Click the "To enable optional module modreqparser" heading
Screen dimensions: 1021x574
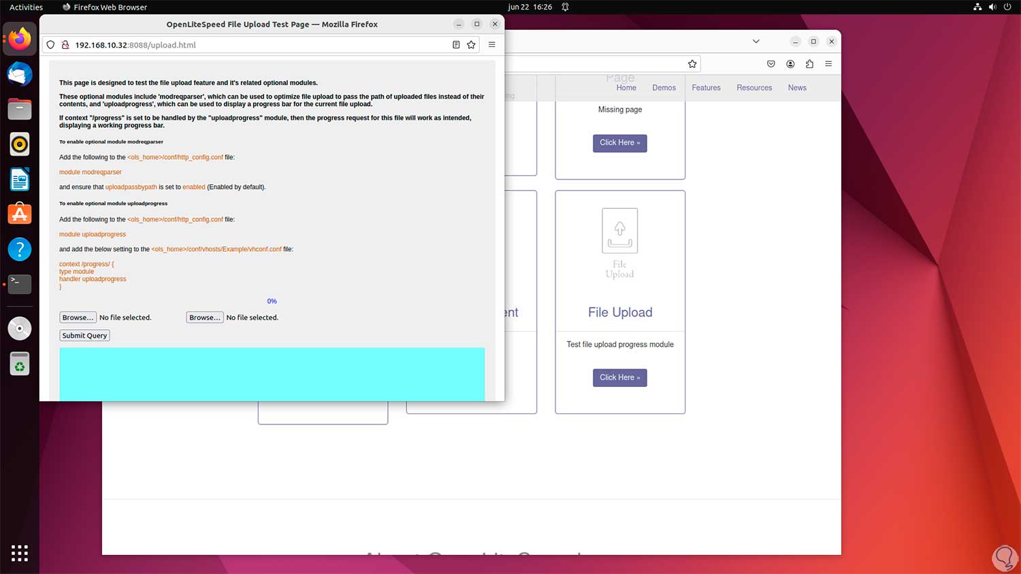(x=111, y=142)
